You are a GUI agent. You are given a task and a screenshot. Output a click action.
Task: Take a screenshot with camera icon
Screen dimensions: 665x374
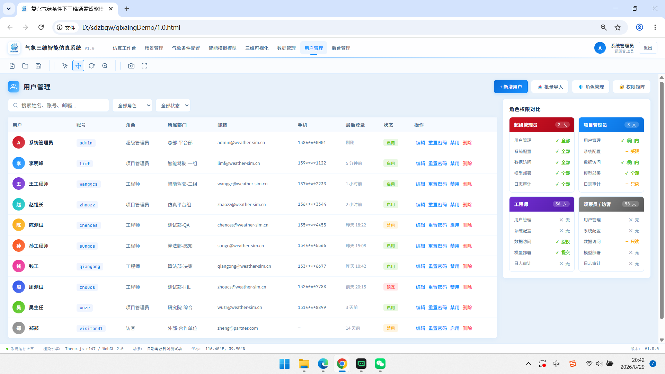(x=131, y=66)
